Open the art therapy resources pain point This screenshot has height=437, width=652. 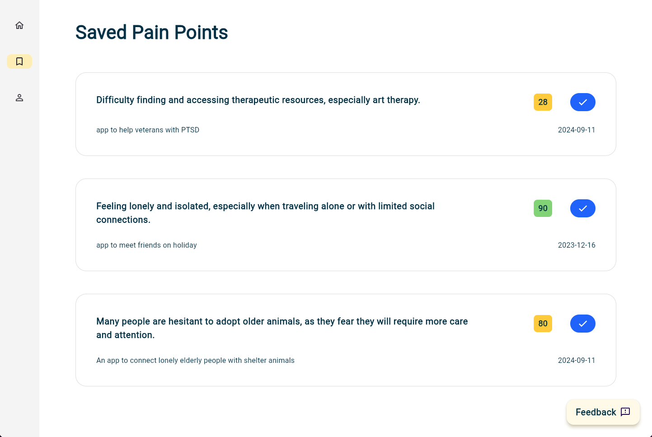pos(258,100)
